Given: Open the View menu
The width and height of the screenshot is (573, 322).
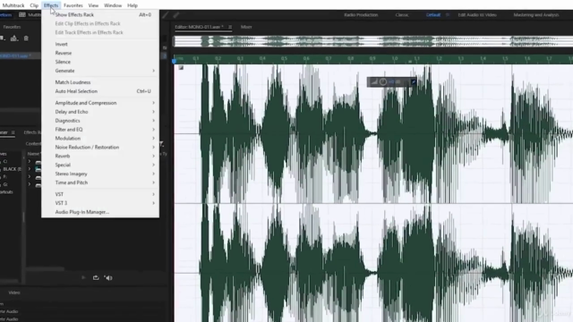Looking at the screenshot, I should [93, 5].
